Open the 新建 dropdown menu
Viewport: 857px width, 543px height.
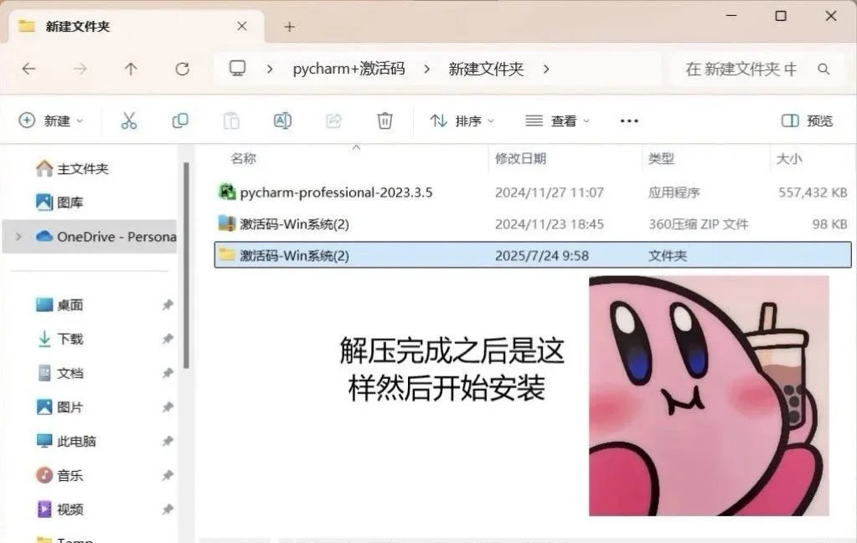[x=51, y=120]
